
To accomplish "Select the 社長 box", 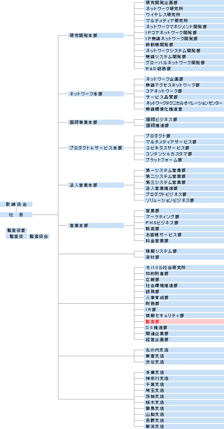I will [x=16, y=215].
